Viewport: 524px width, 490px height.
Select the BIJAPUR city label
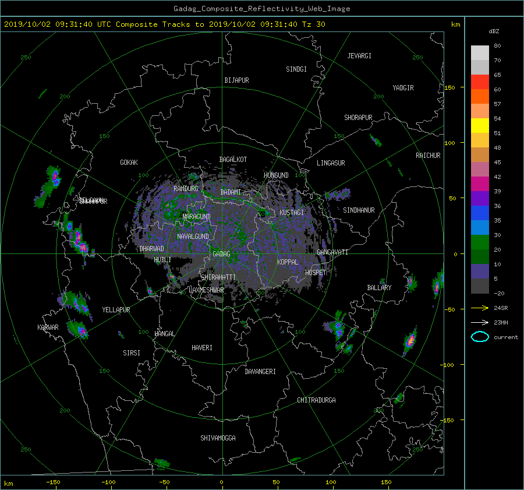pyautogui.click(x=236, y=80)
